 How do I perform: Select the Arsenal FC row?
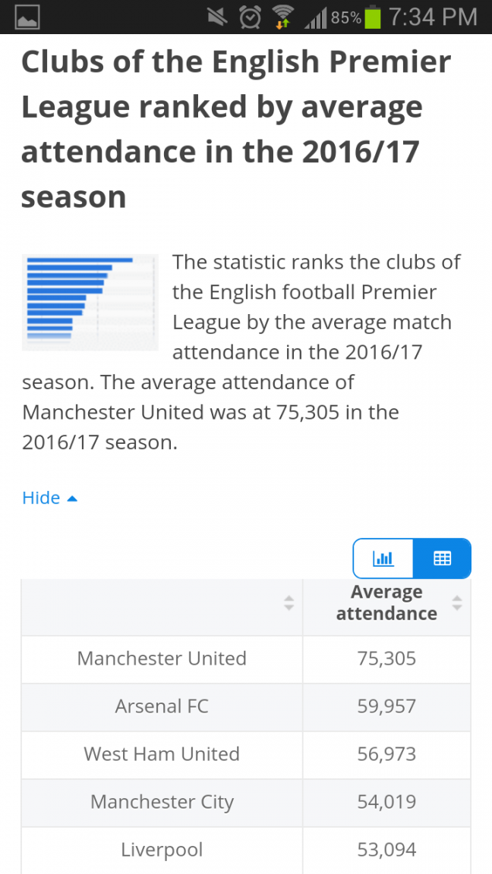(246, 707)
